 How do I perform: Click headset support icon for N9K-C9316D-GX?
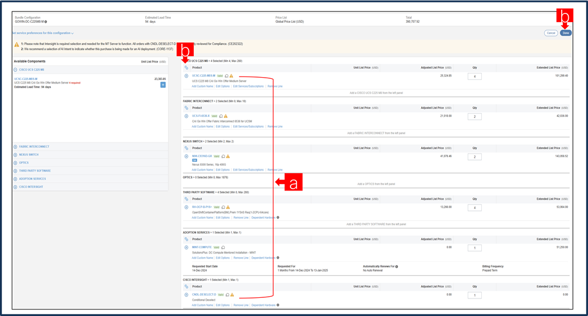tap(223, 156)
